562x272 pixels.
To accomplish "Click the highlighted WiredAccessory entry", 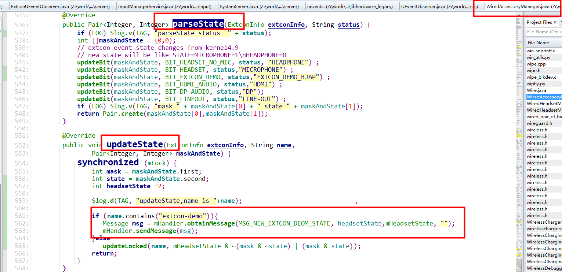I will pos(544,97).
